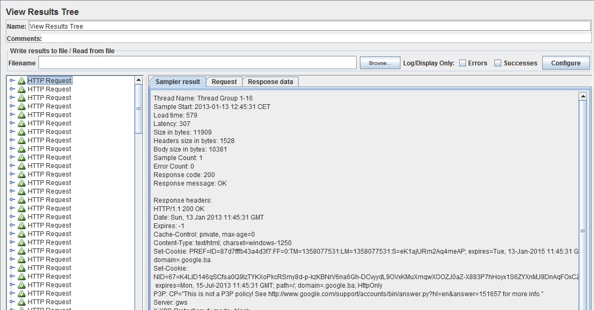This screenshot has width=594, height=310.
Task: Open the Response data tab
Action: tap(270, 82)
